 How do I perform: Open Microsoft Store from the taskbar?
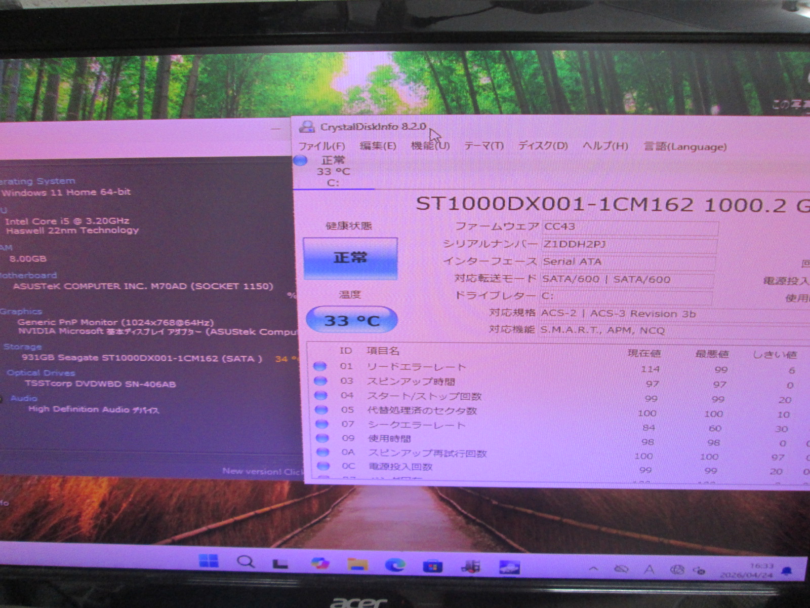pos(432,566)
